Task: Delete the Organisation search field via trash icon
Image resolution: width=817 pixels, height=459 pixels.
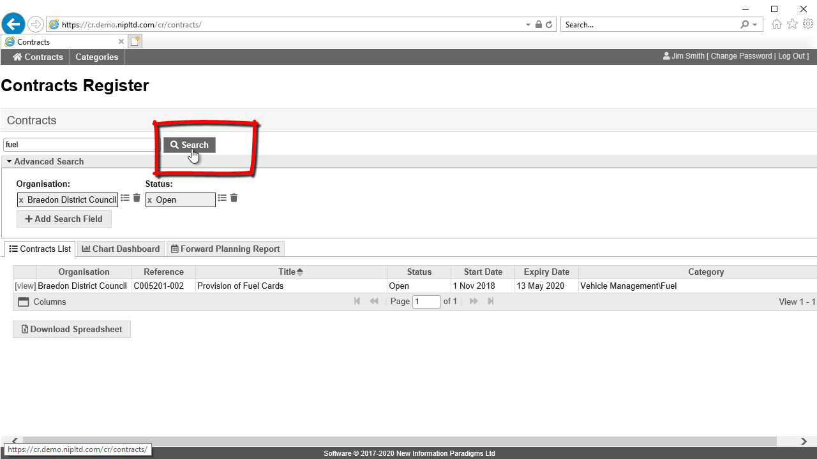Action: pyautogui.click(x=137, y=198)
